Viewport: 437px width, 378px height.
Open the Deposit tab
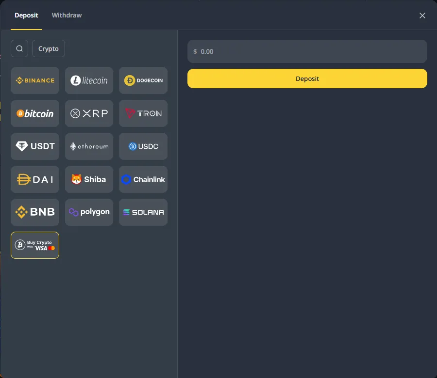pyautogui.click(x=26, y=16)
